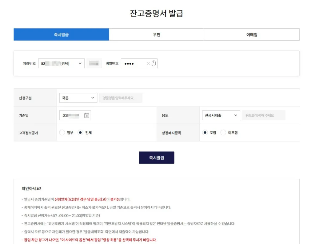315x244 pixels.
Task: Choose 미포함 for 상장폐지종목
Action: (x=223, y=133)
